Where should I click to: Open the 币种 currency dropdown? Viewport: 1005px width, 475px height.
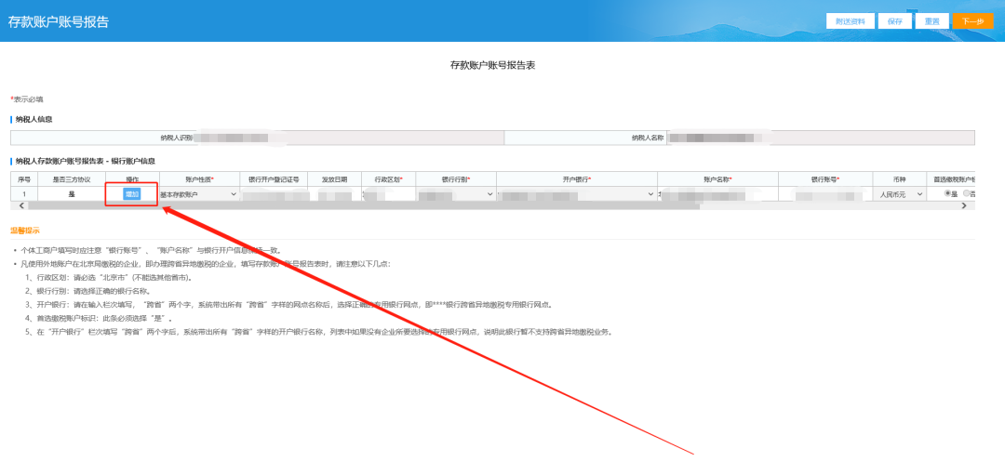click(901, 194)
